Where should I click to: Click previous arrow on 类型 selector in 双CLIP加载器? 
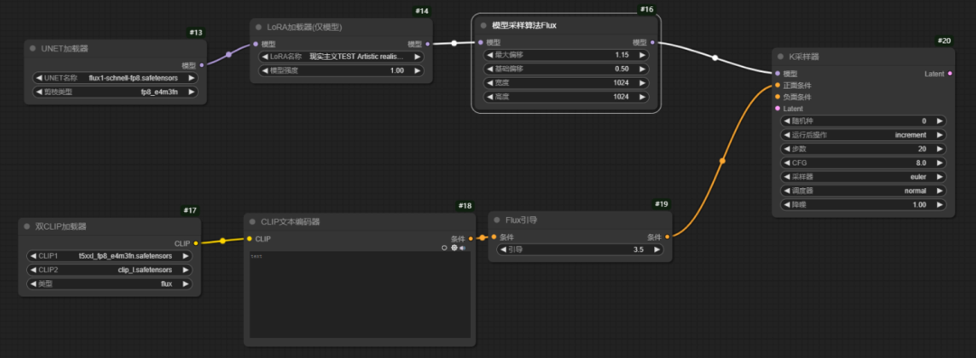[x=33, y=284]
